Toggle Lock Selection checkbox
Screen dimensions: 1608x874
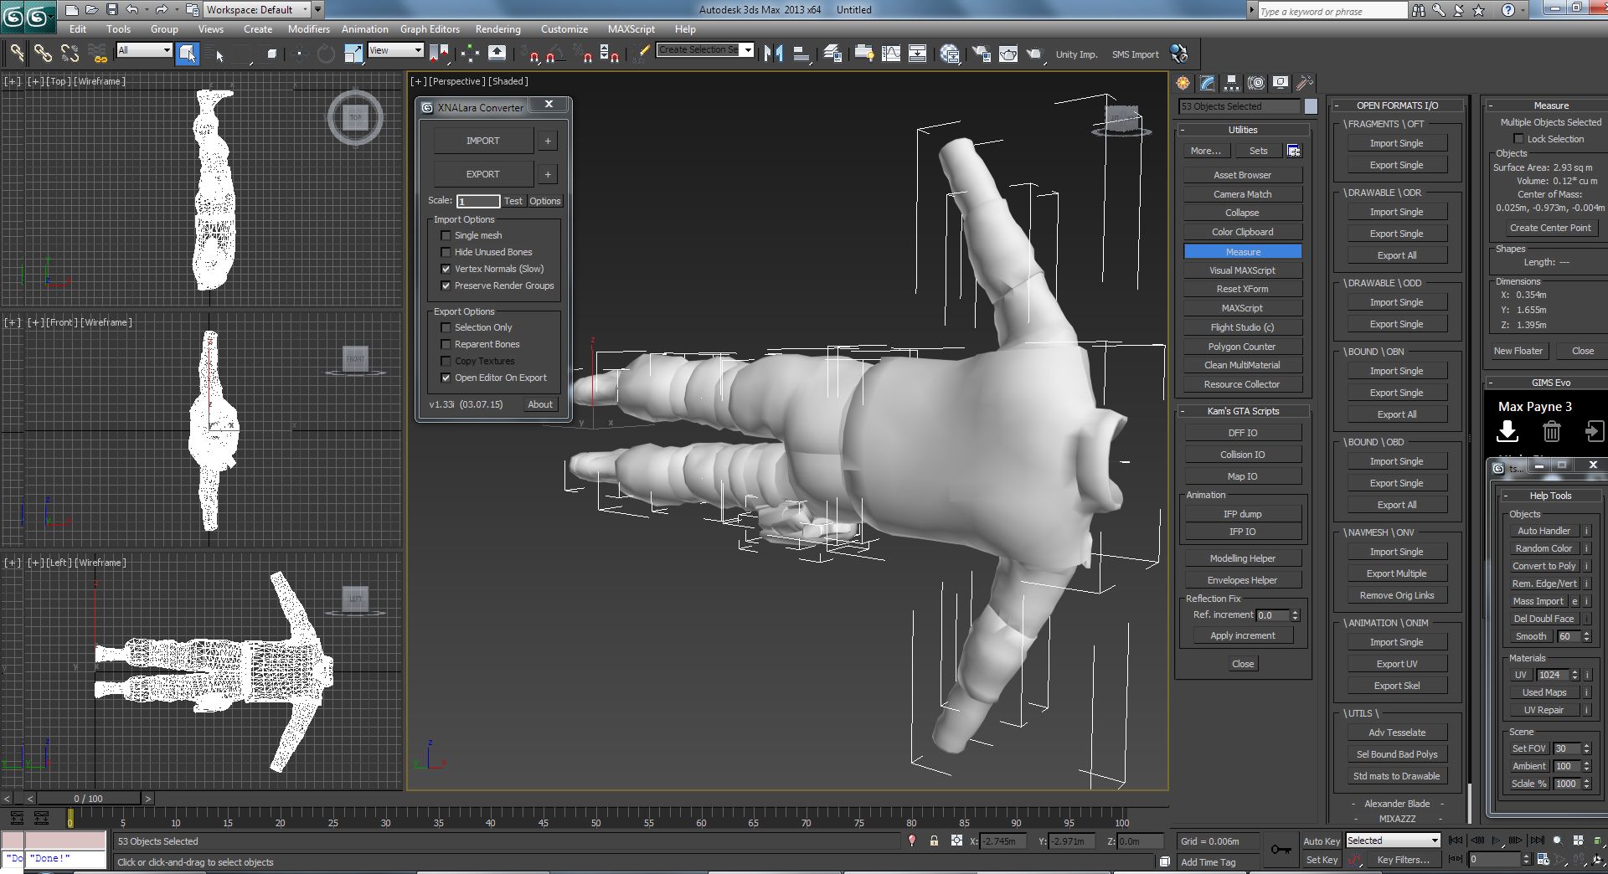[x=1518, y=139]
